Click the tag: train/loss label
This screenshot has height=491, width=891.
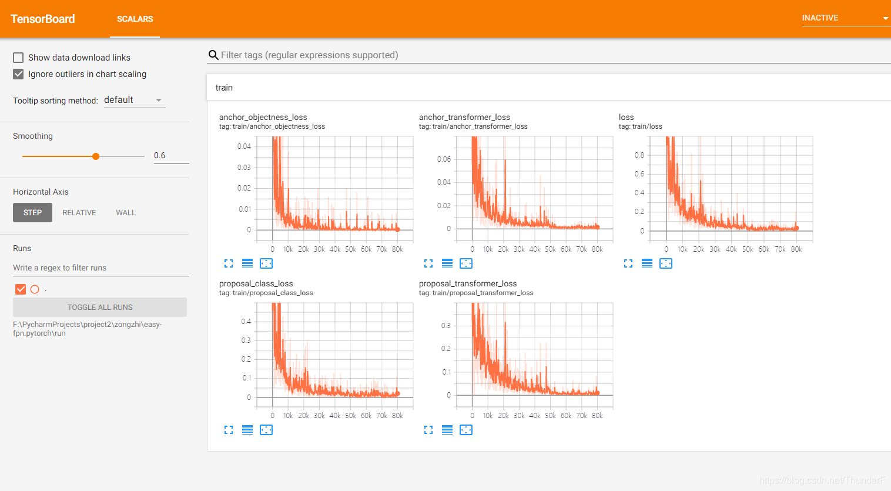[640, 126]
